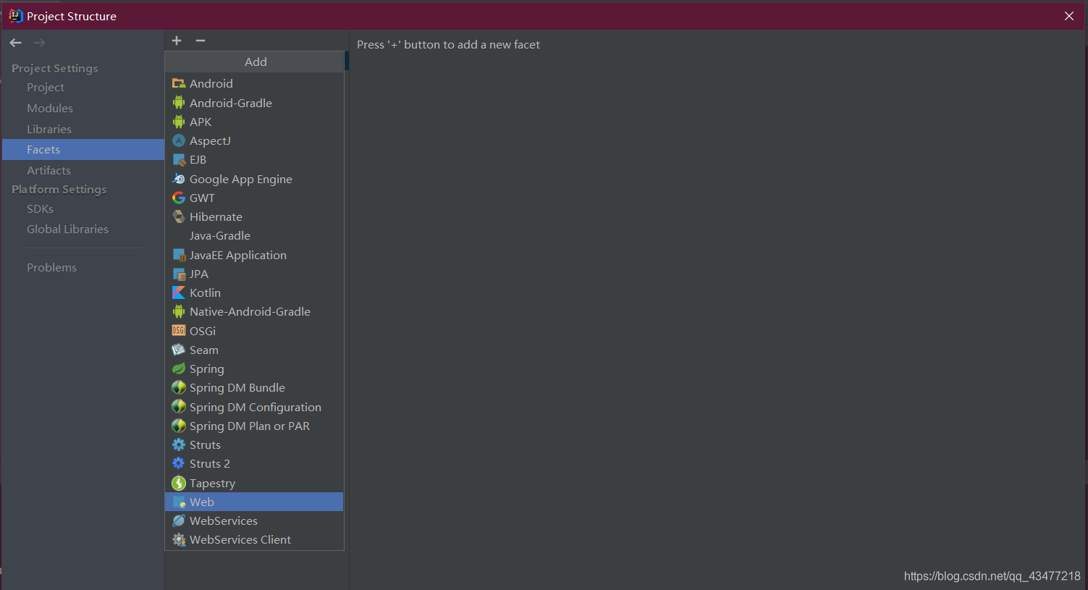The width and height of the screenshot is (1088, 590).
Task: Select the OSGi label
Action: [203, 331]
